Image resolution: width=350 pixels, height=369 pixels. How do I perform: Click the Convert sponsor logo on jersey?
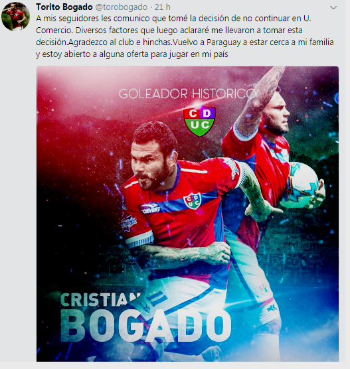pos(150,208)
